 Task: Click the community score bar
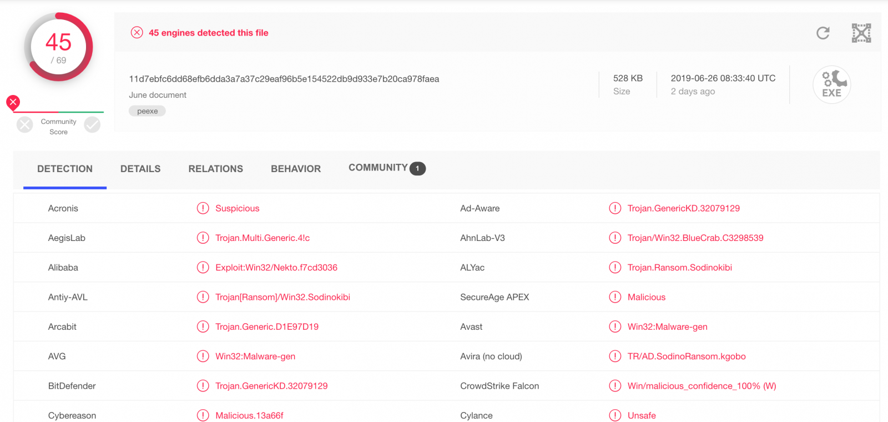click(58, 112)
